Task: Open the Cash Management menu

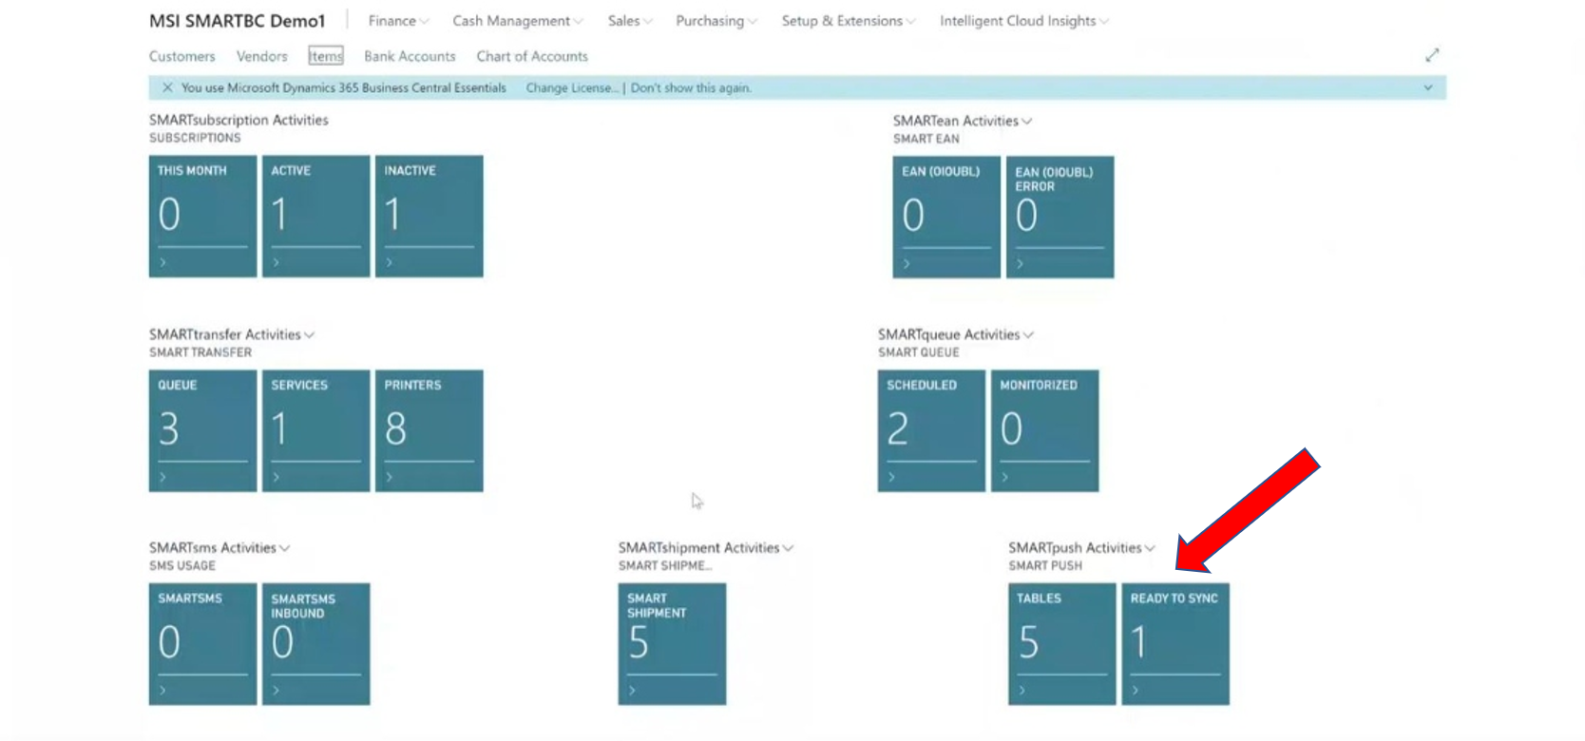Action: 518,21
